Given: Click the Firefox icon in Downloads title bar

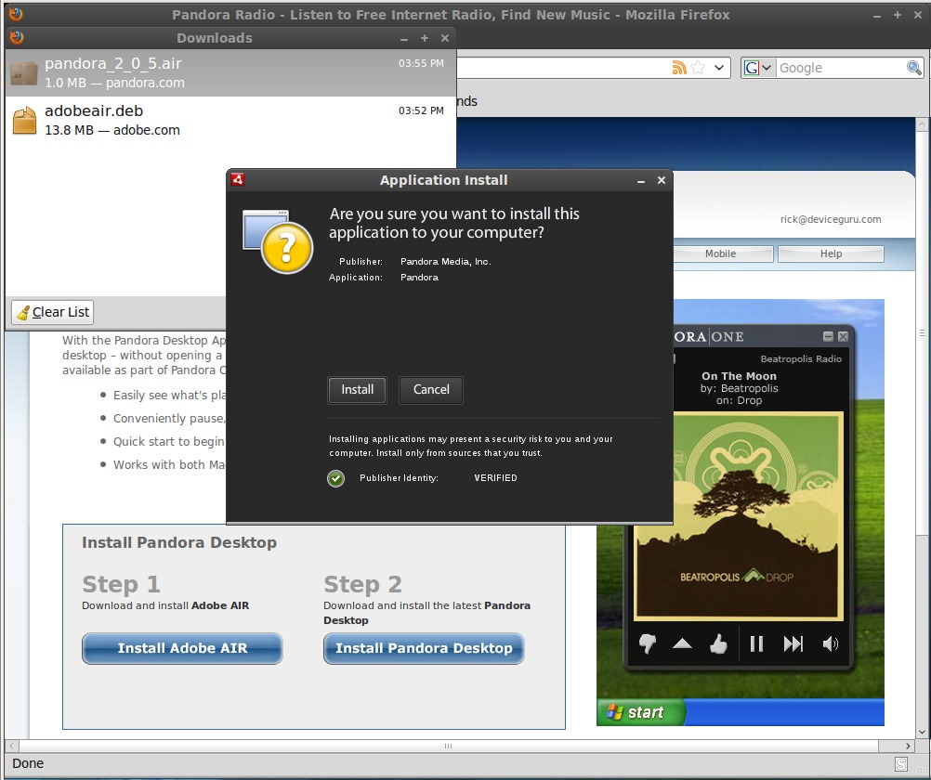Looking at the screenshot, I should click(x=17, y=37).
